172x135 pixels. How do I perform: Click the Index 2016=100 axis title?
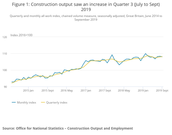point(21,35)
